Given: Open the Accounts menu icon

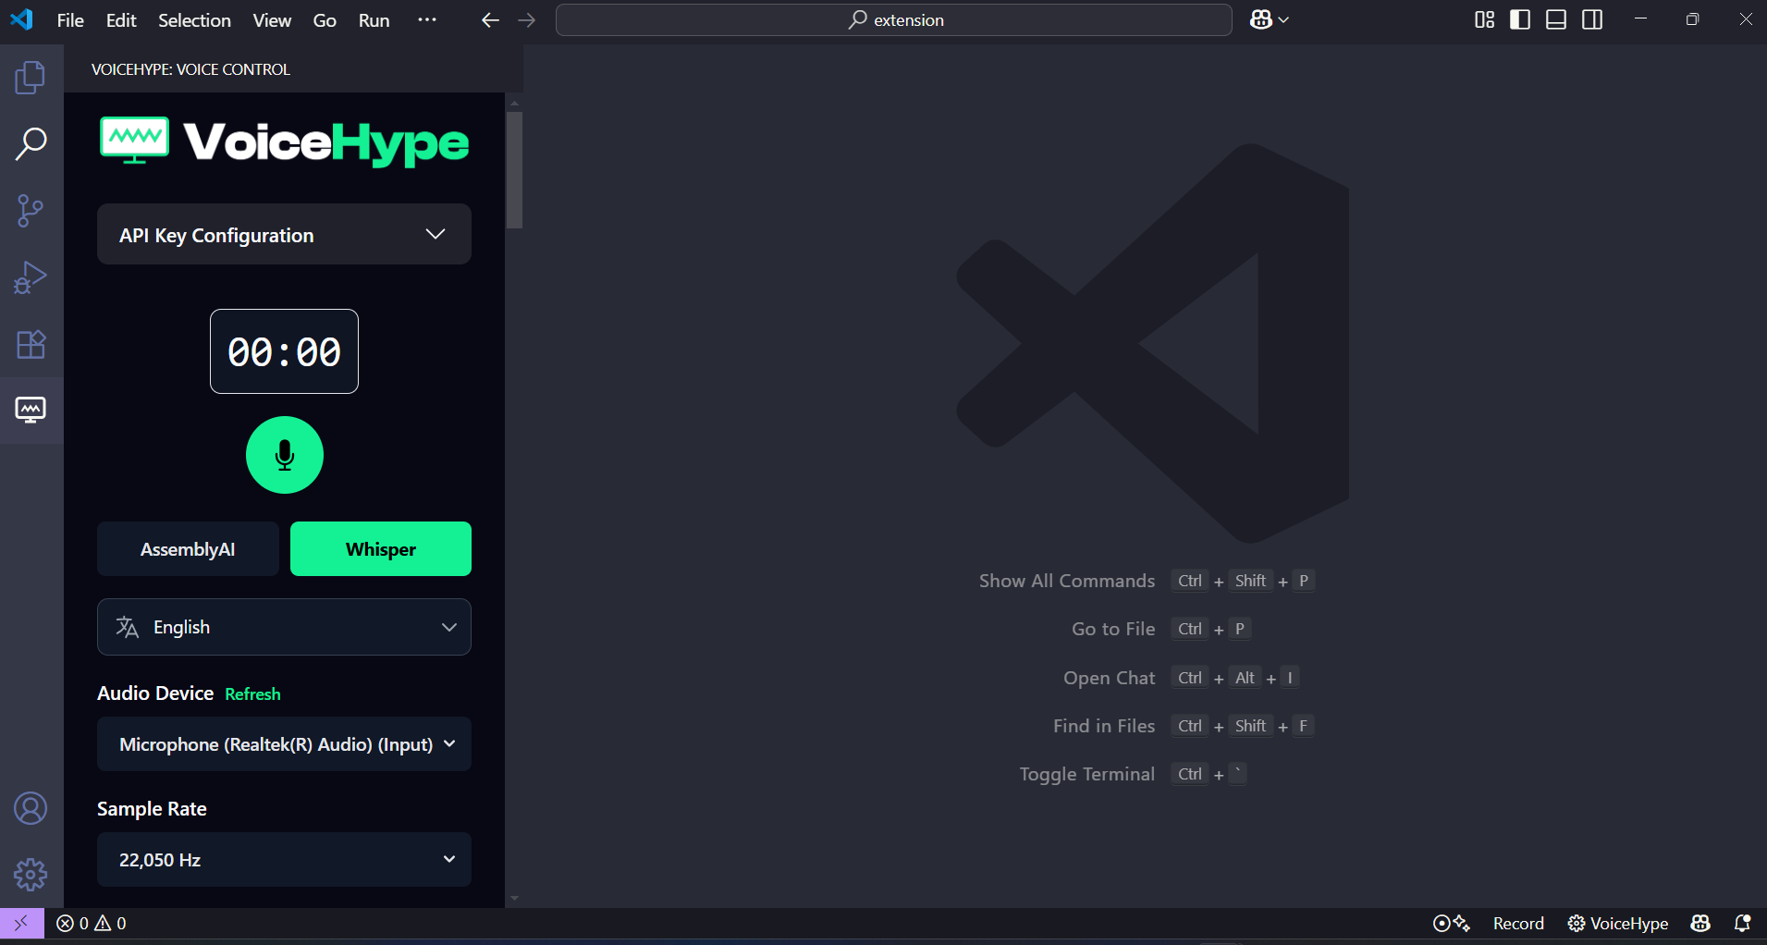Looking at the screenshot, I should [31, 808].
